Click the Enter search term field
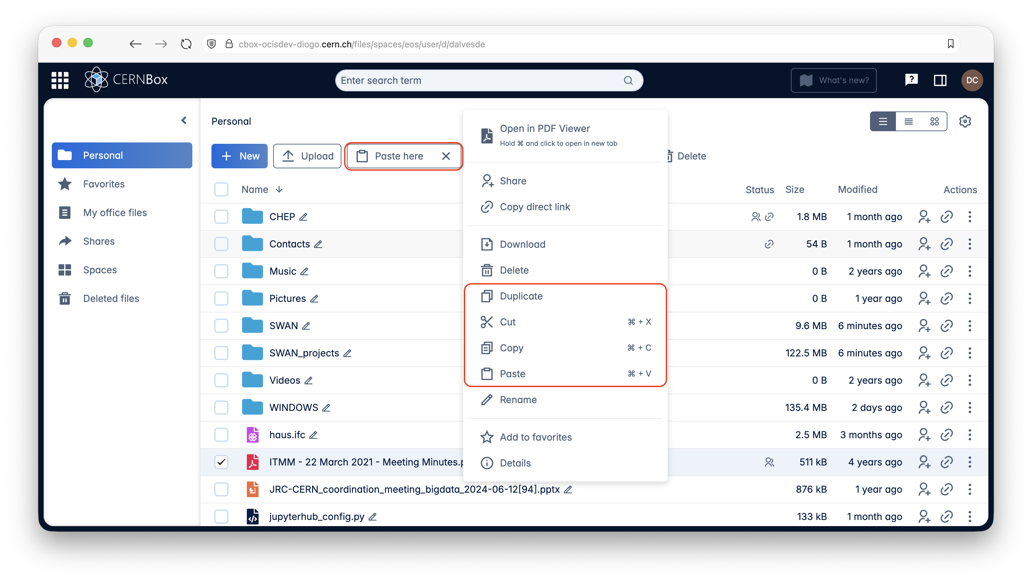The image size is (1032, 582). [x=477, y=80]
